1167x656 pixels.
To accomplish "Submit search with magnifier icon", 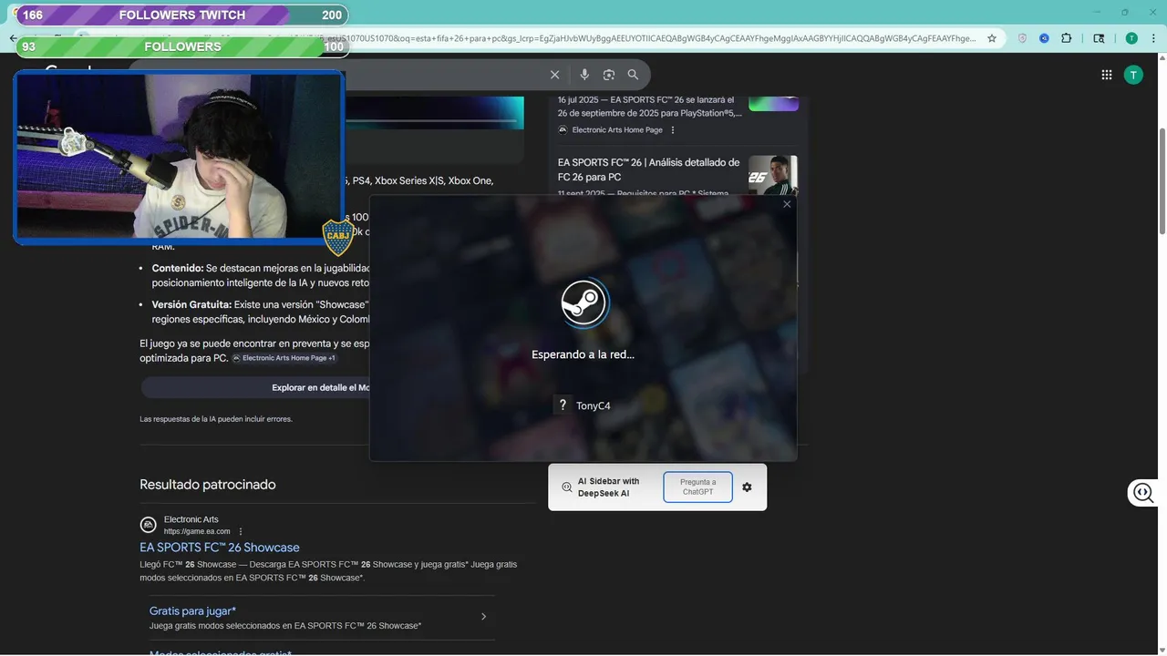I will pos(633,75).
